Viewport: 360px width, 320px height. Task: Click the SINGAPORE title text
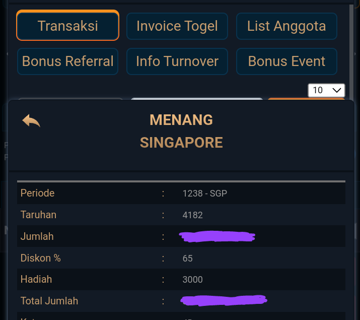(x=181, y=143)
